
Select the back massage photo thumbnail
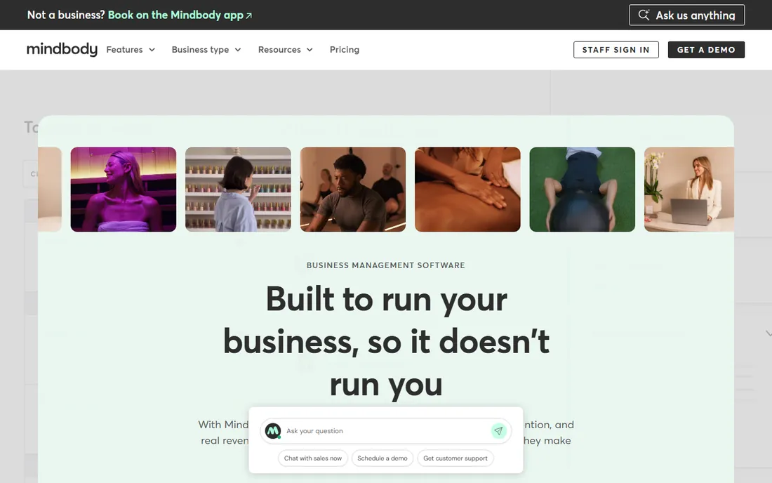[x=467, y=189]
